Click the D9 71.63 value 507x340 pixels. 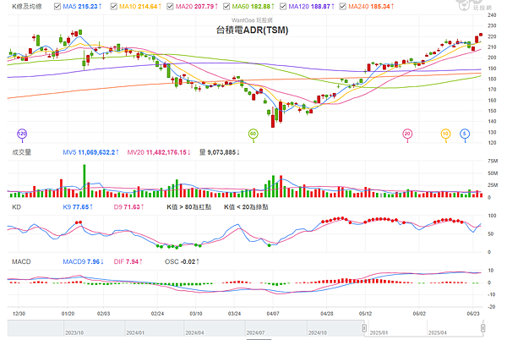pos(128,207)
